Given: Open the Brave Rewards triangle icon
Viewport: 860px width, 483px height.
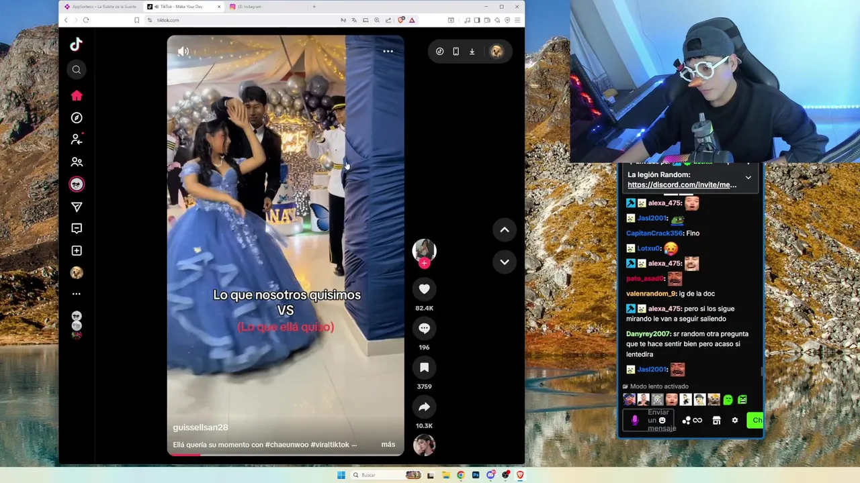Looking at the screenshot, I should pos(412,20).
